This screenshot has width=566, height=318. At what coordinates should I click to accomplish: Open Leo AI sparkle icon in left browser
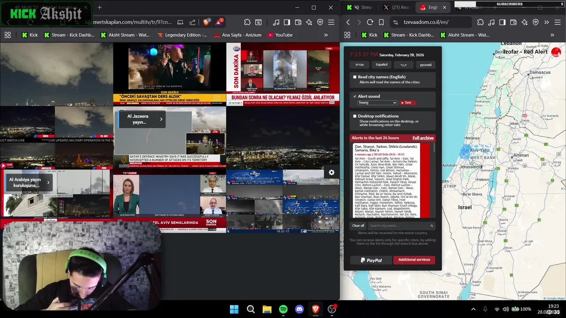[x=309, y=22]
